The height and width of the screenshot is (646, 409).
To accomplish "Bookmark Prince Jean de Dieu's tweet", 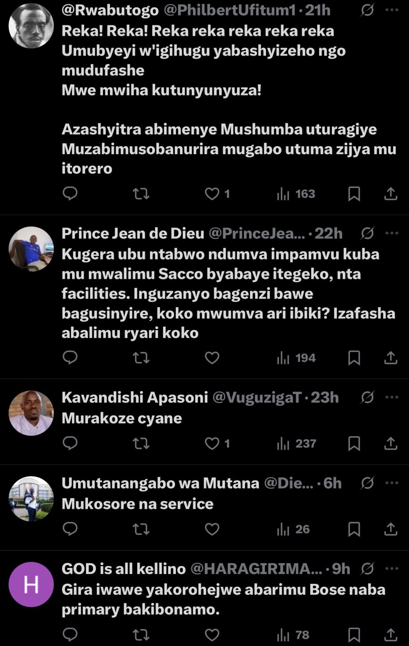I will [354, 358].
